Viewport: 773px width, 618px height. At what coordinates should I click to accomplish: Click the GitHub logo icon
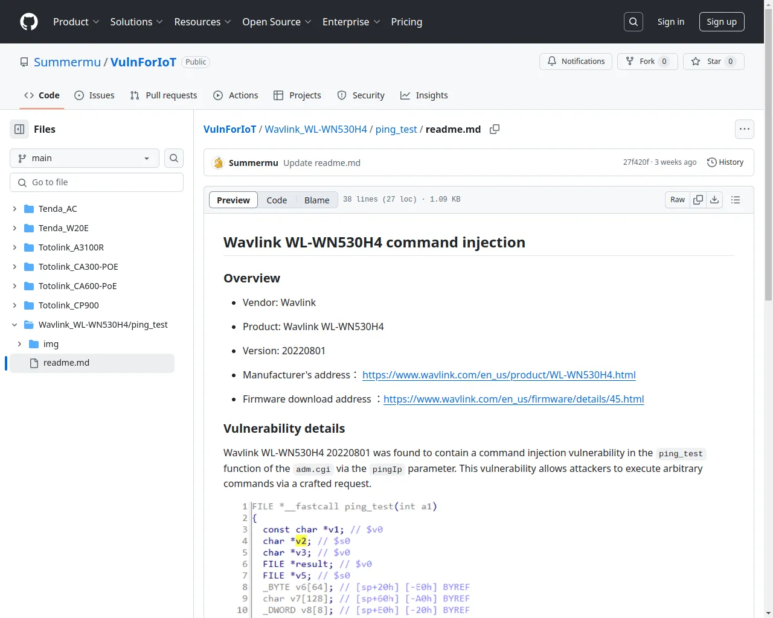click(x=29, y=22)
